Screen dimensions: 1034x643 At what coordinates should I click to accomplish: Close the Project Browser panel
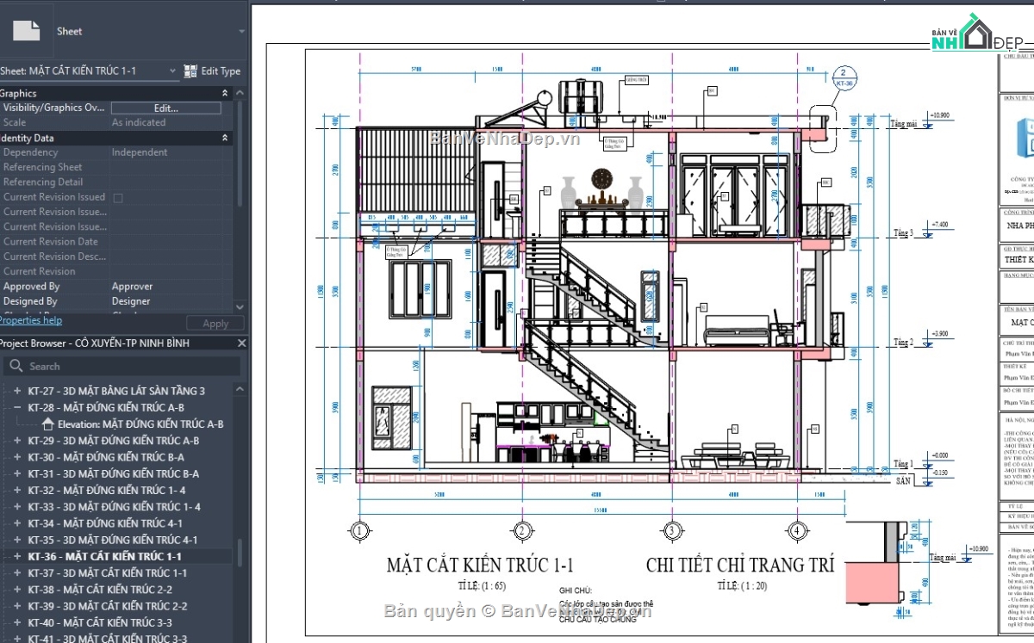tap(242, 343)
